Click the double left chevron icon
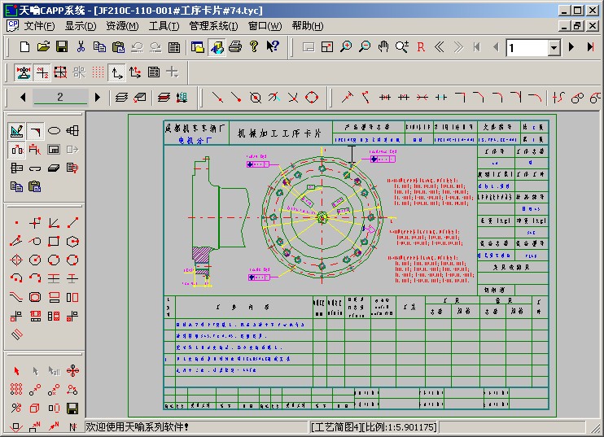604x437 pixels. pyautogui.click(x=439, y=47)
